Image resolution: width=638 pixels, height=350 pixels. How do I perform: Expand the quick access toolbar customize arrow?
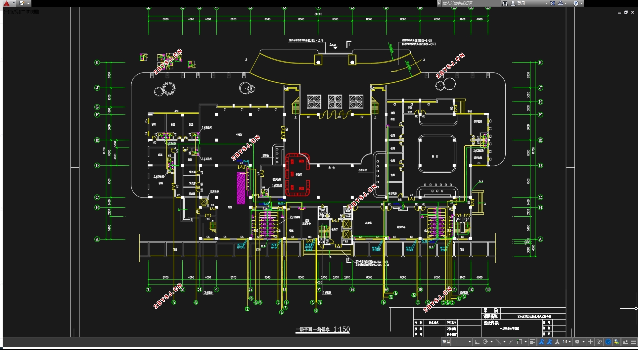(x=28, y=3)
